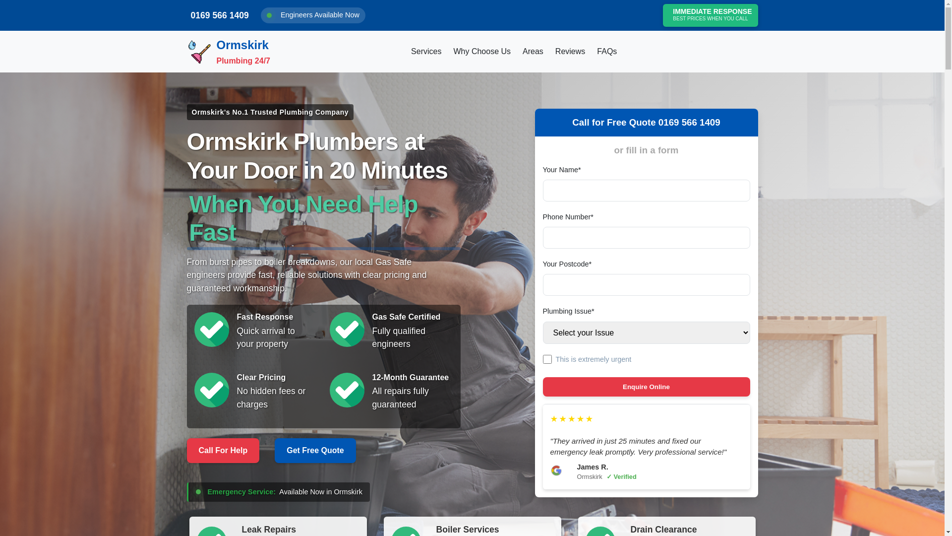Click the Call For Help button

coord(223,451)
